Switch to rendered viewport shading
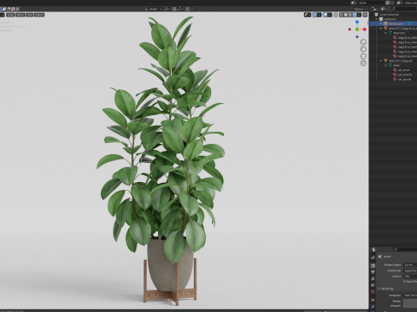 tap(354, 15)
